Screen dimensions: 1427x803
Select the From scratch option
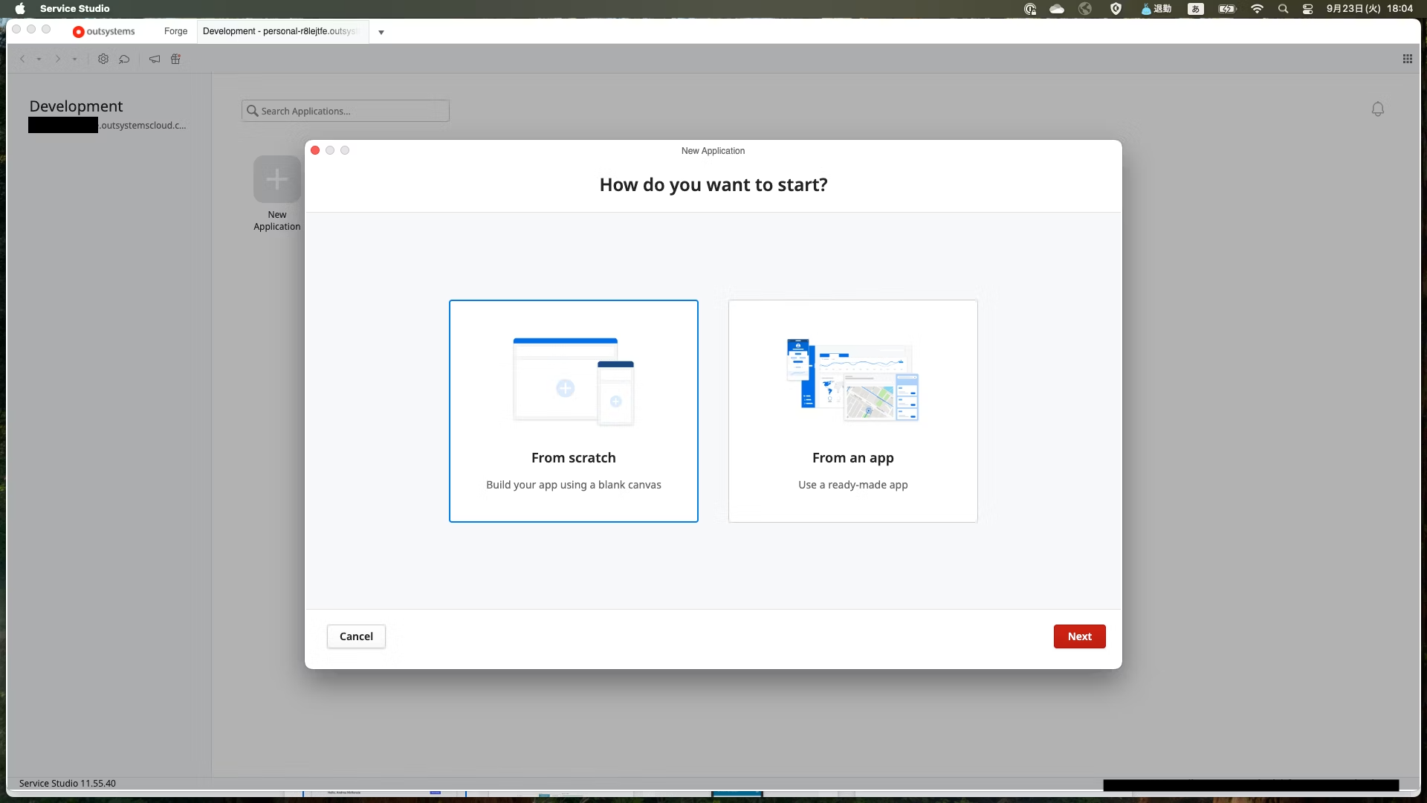pos(573,410)
